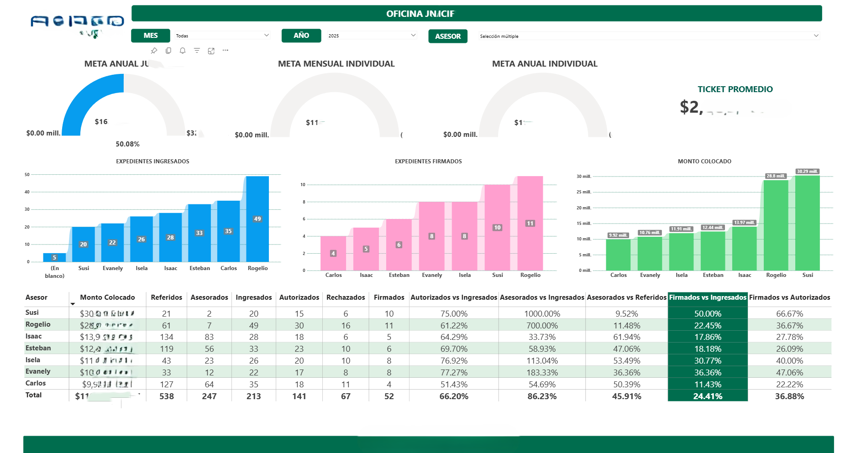
Task: Select Rogelio's bar in Expedientes Firmados chart
Action: pos(530,224)
